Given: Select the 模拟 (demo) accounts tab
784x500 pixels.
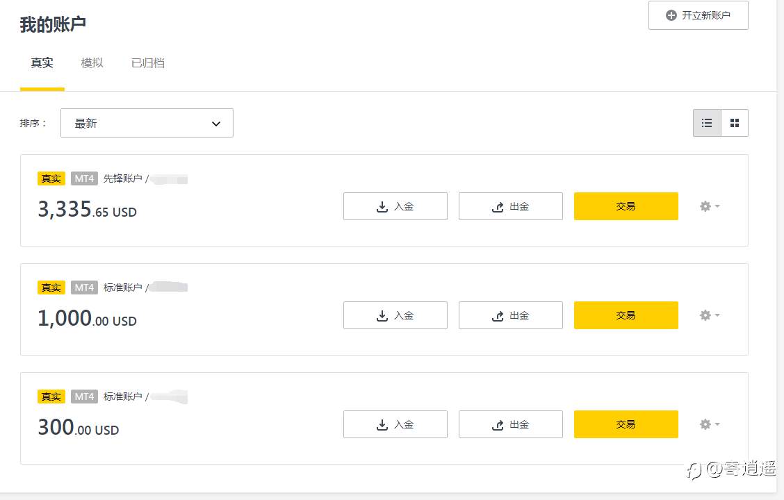Looking at the screenshot, I should (x=92, y=63).
